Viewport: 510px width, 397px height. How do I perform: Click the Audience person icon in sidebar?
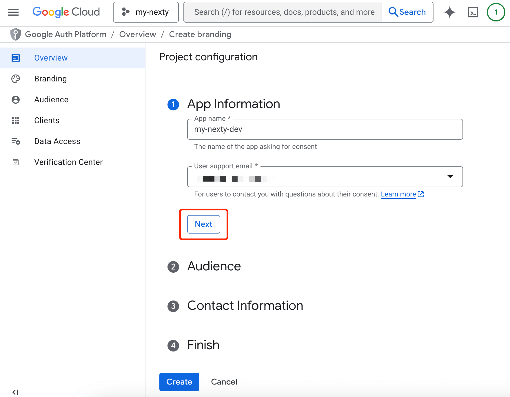point(16,100)
